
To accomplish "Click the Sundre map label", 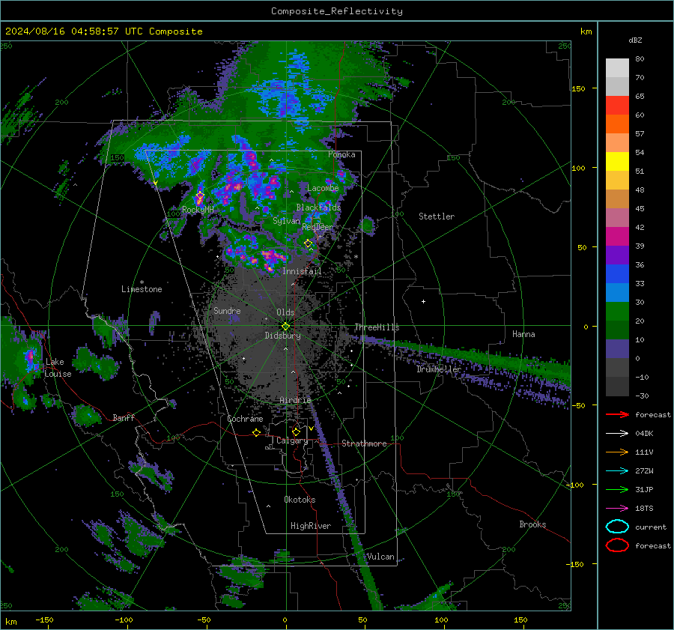I will pyautogui.click(x=227, y=311).
